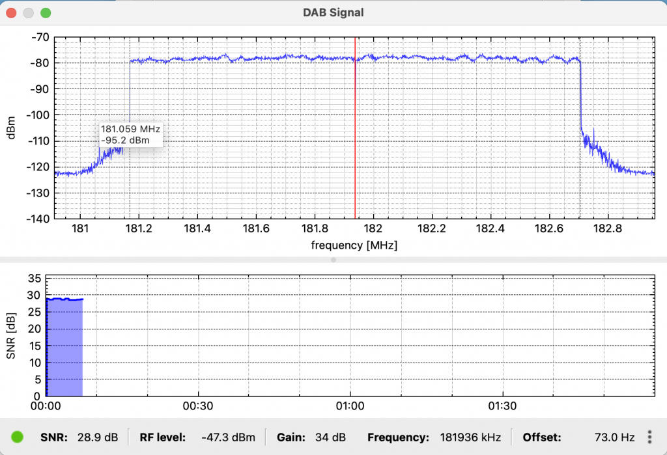Click the DAB Signal title bar text
667x455 pixels.
pyautogui.click(x=333, y=12)
